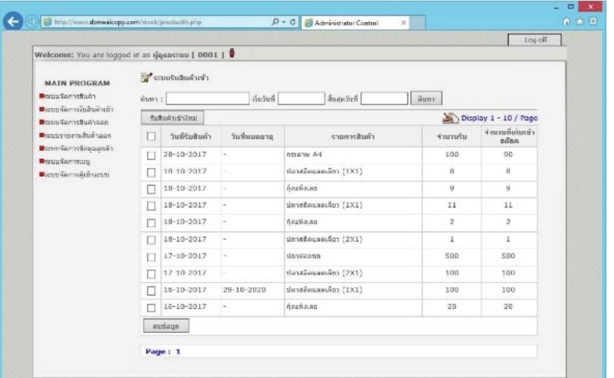This screenshot has height=378, width=614.
Task: Click the browser Back arrow button
Action: click(13, 22)
